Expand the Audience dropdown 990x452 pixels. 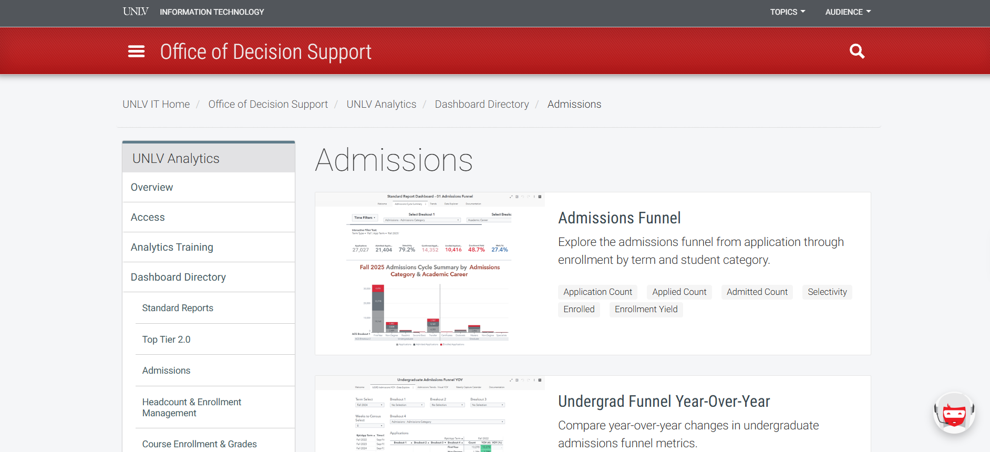click(848, 12)
